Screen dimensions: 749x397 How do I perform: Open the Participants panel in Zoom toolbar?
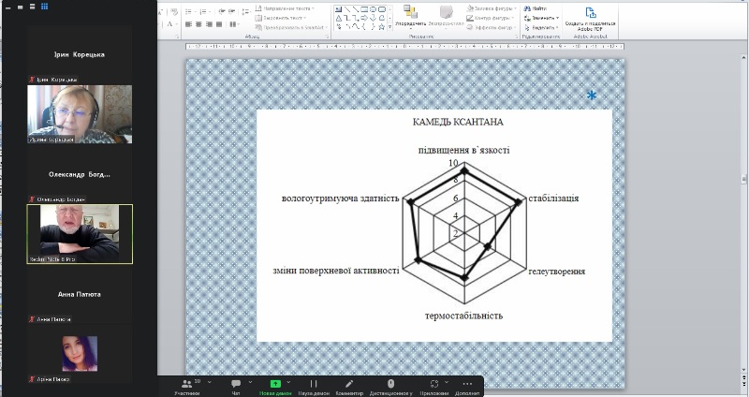(x=186, y=385)
